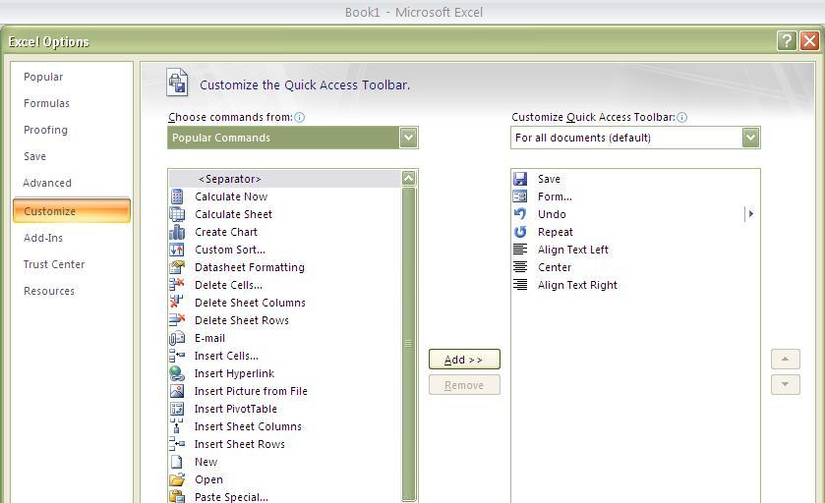Select the Center alignment icon
Image resolution: width=825 pixels, height=503 pixels.
pos(520,267)
